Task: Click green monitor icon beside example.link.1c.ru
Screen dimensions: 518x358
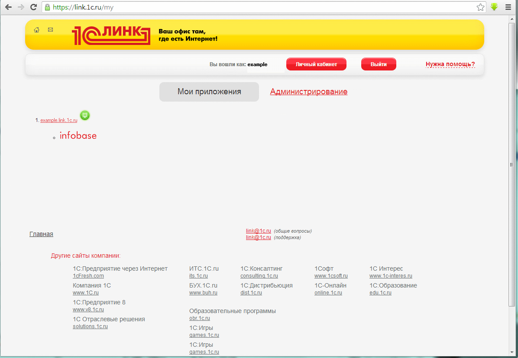Action: [x=85, y=115]
